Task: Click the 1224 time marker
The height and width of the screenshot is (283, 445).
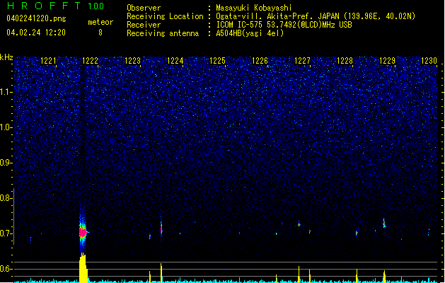Action: pyautogui.click(x=175, y=60)
